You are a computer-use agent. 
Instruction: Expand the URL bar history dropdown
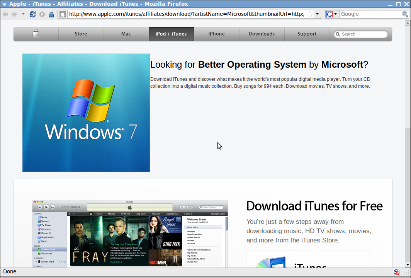(x=318, y=14)
